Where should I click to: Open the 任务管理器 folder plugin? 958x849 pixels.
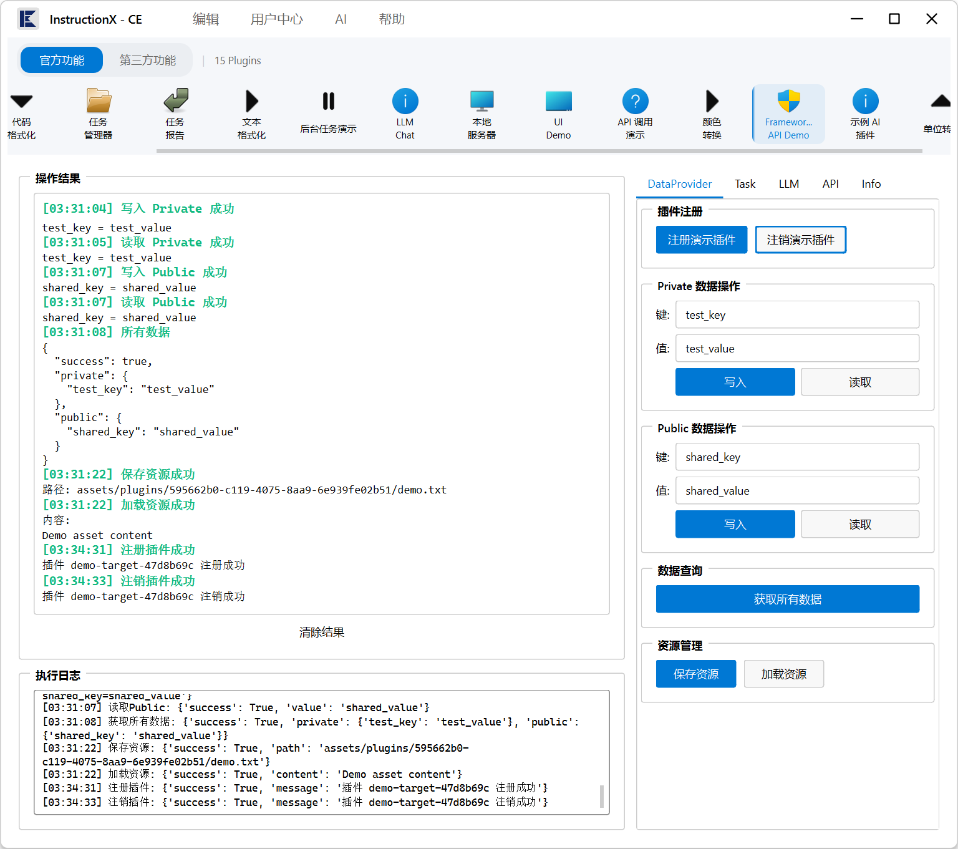pyautogui.click(x=99, y=115)
